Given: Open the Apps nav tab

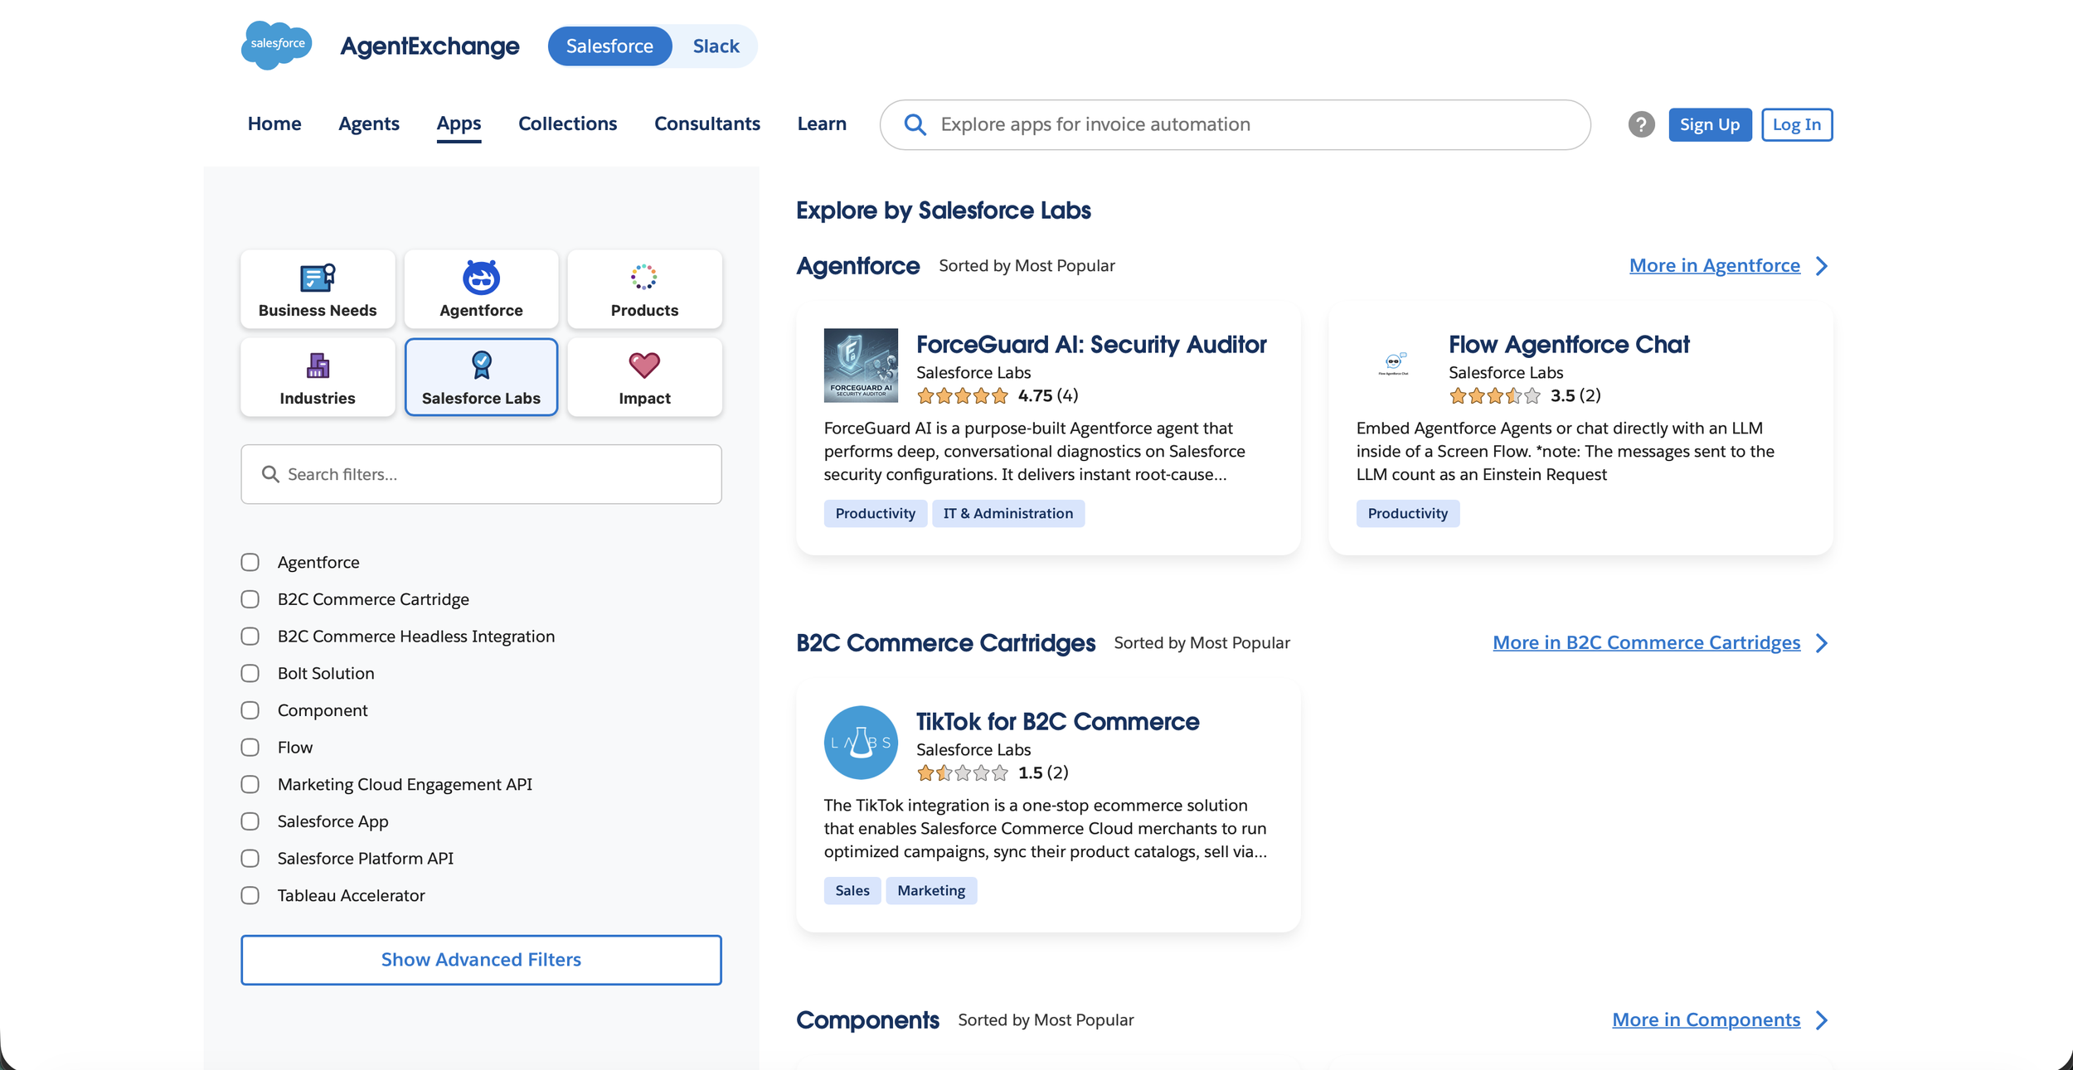Looking at the screenshot, I should tap(459, 123).
